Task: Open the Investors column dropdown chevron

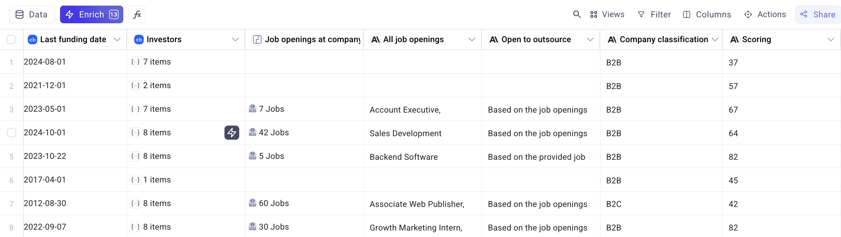Action: coord(235,39)
